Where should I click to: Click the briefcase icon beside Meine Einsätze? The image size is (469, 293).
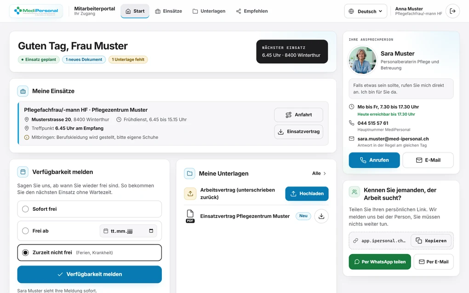click(x=23, y=91)
